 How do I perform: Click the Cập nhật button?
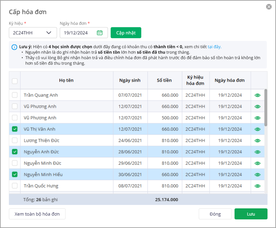click(126, 33)
